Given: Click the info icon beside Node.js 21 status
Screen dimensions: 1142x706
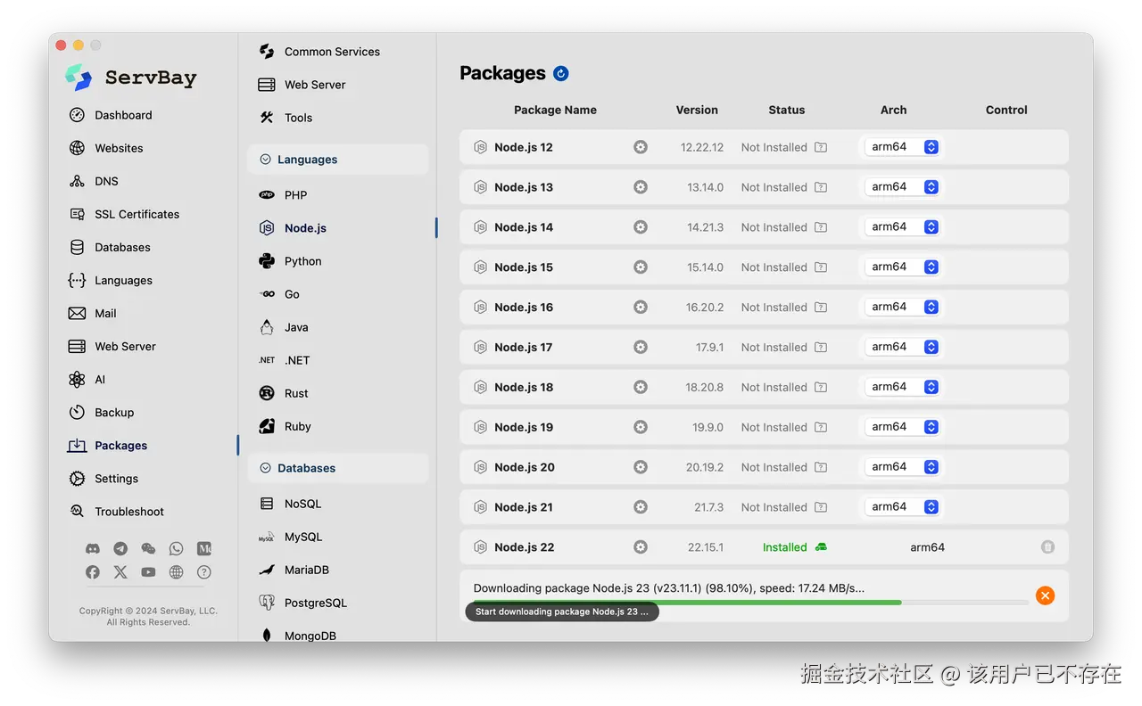Looking at the screenshot, I should [821, 507].
